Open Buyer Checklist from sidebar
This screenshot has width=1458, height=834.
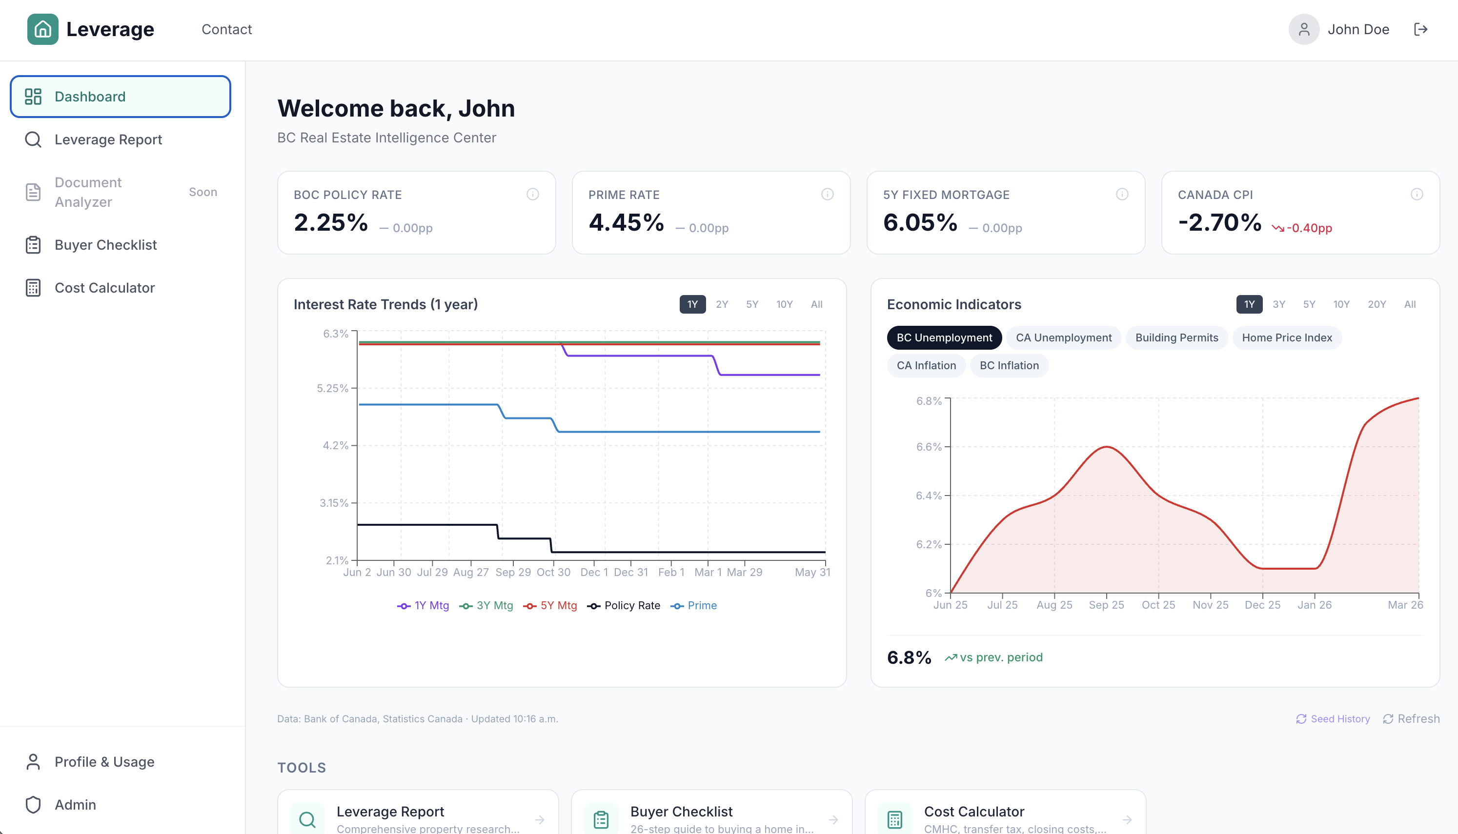pyautogui.click(x=121, y=244)
